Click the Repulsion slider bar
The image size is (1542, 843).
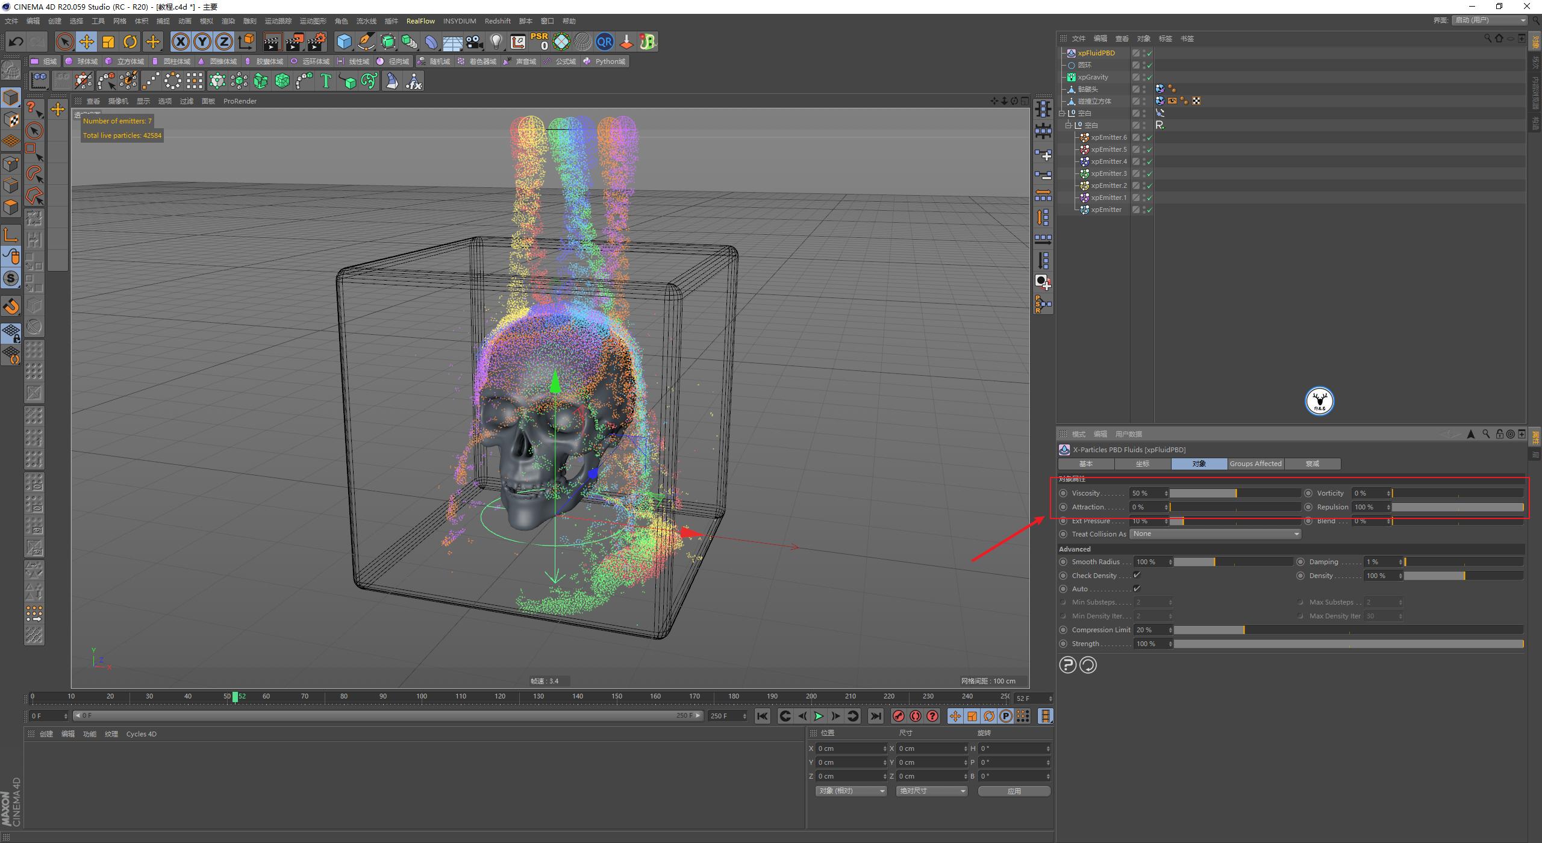point(1458,506)
